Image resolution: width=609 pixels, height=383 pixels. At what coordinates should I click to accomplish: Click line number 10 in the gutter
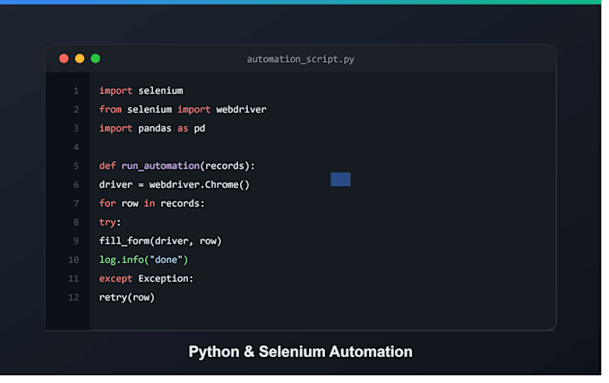point(73,260)
